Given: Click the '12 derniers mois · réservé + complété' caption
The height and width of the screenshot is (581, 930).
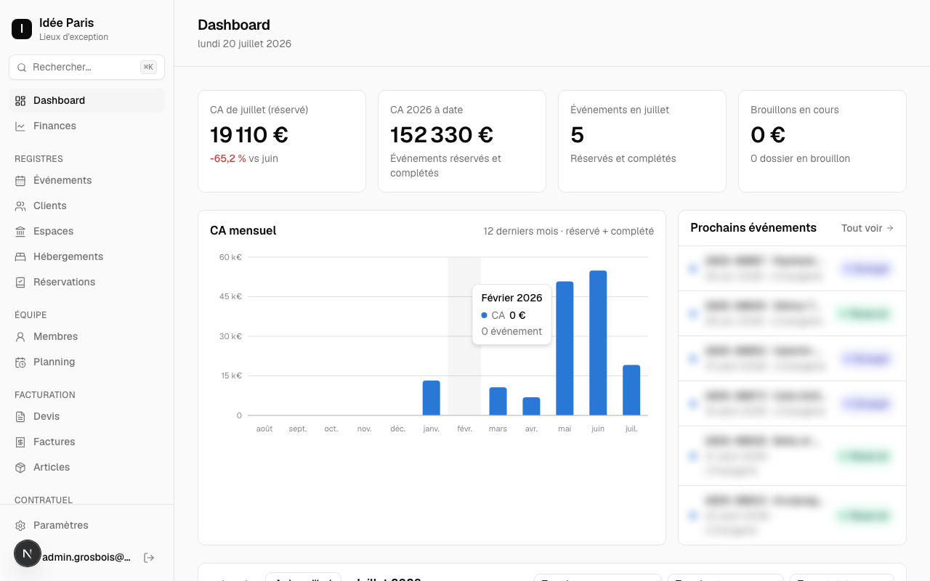Looking at the screenshot, I should (x=569, y=231).
